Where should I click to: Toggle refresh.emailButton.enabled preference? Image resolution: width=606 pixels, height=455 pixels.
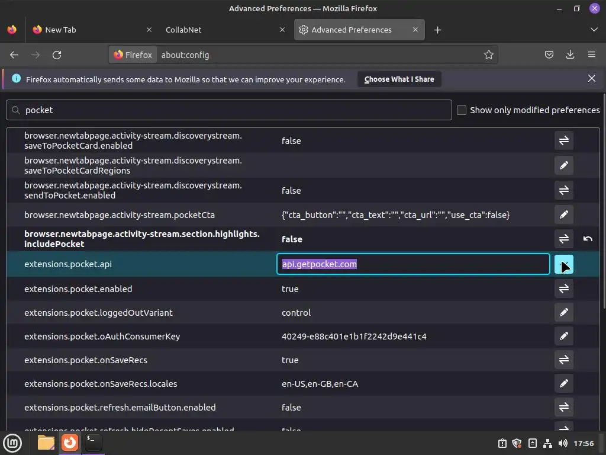click(563, 407)
